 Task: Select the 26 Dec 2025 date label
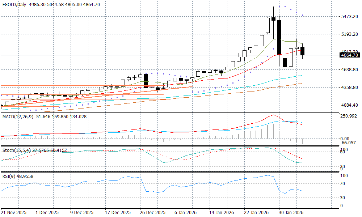click(x=152, y=213)
